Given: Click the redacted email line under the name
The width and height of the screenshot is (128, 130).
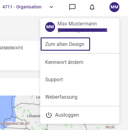Looking at the screenshot, I should pos(83,30).
